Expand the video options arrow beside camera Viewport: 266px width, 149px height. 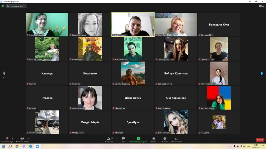[29, 138]
